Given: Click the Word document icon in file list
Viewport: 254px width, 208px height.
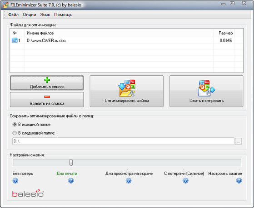Looking at the screenshot, I should tap(15, 40).
